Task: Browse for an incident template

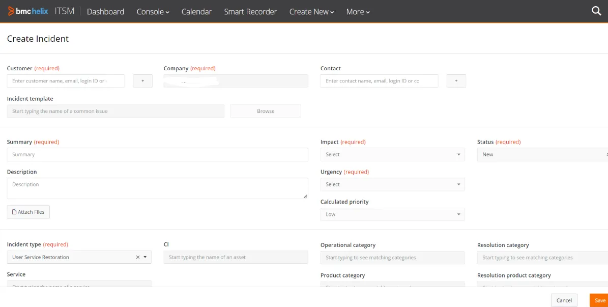Action: point(265,111)
